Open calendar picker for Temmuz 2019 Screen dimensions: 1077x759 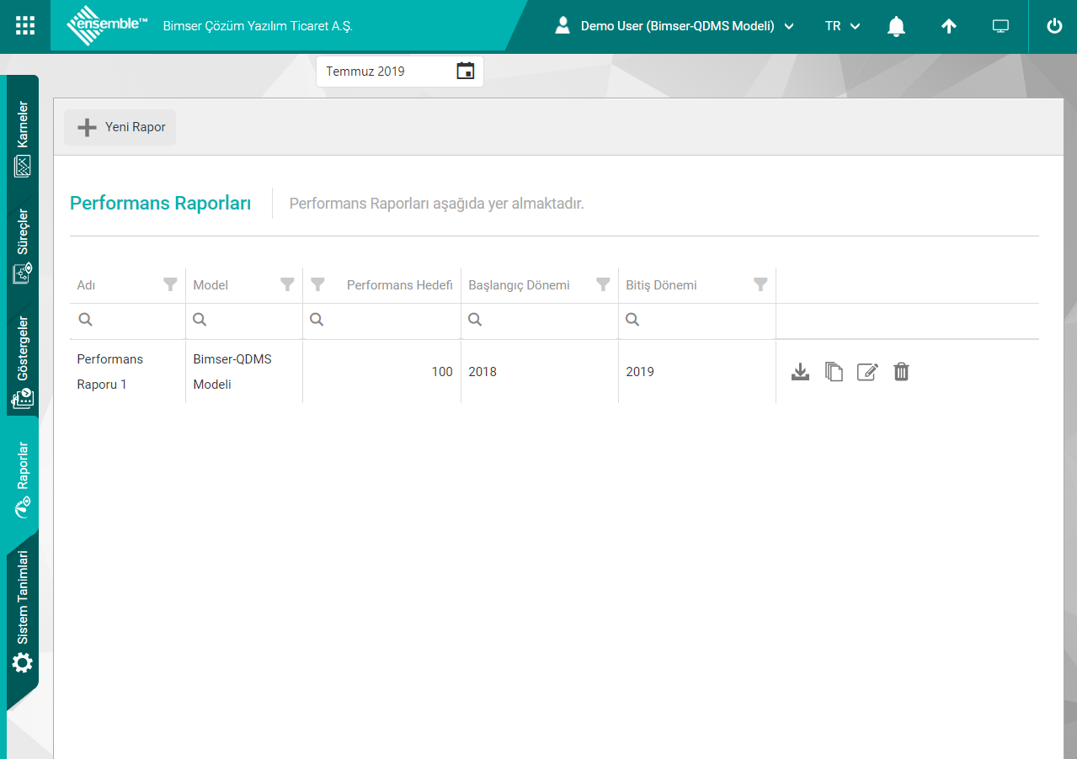(465, 71)
